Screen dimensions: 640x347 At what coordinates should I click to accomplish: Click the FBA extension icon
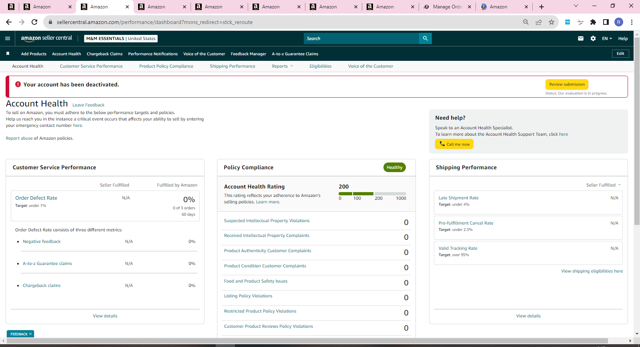coord(568,22)
